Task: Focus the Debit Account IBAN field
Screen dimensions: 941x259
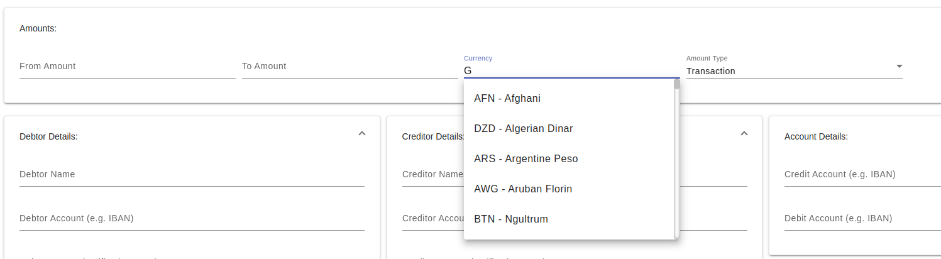Action: (861, 219)
